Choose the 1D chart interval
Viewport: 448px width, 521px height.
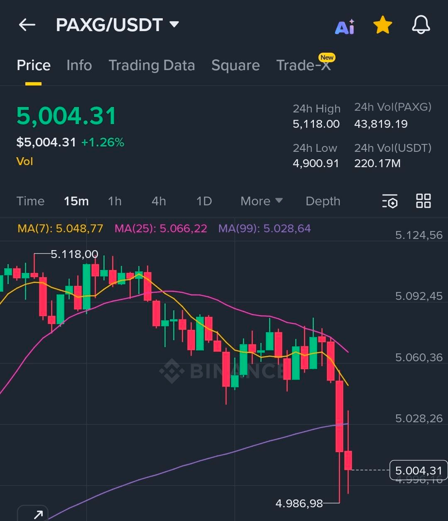pos(204,201)
